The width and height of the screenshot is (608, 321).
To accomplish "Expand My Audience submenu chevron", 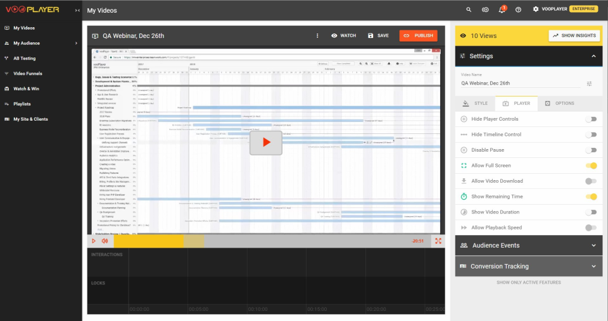I will tap(76, 43).
